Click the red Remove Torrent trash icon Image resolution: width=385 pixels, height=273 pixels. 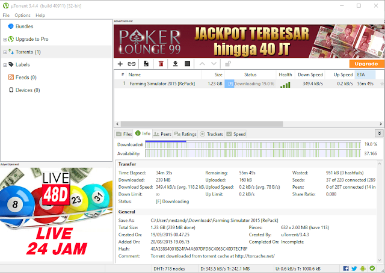[161, 64]
